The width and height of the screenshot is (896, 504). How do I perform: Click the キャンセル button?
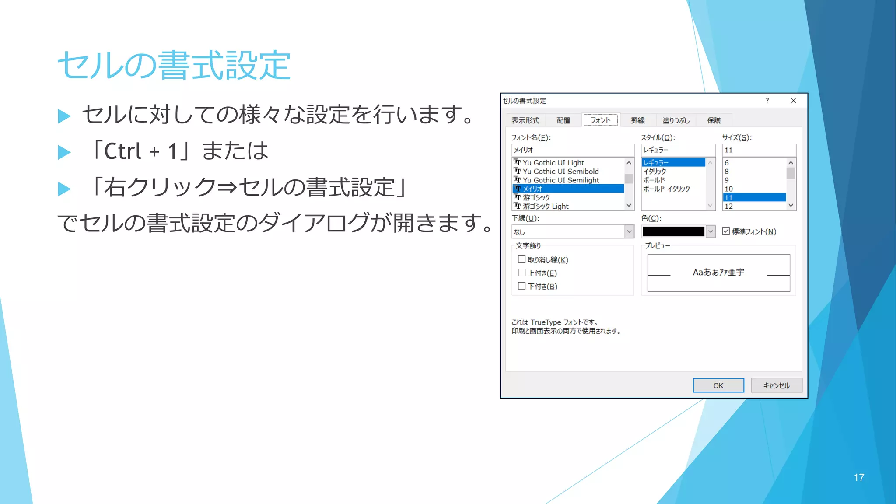point(777,385)
